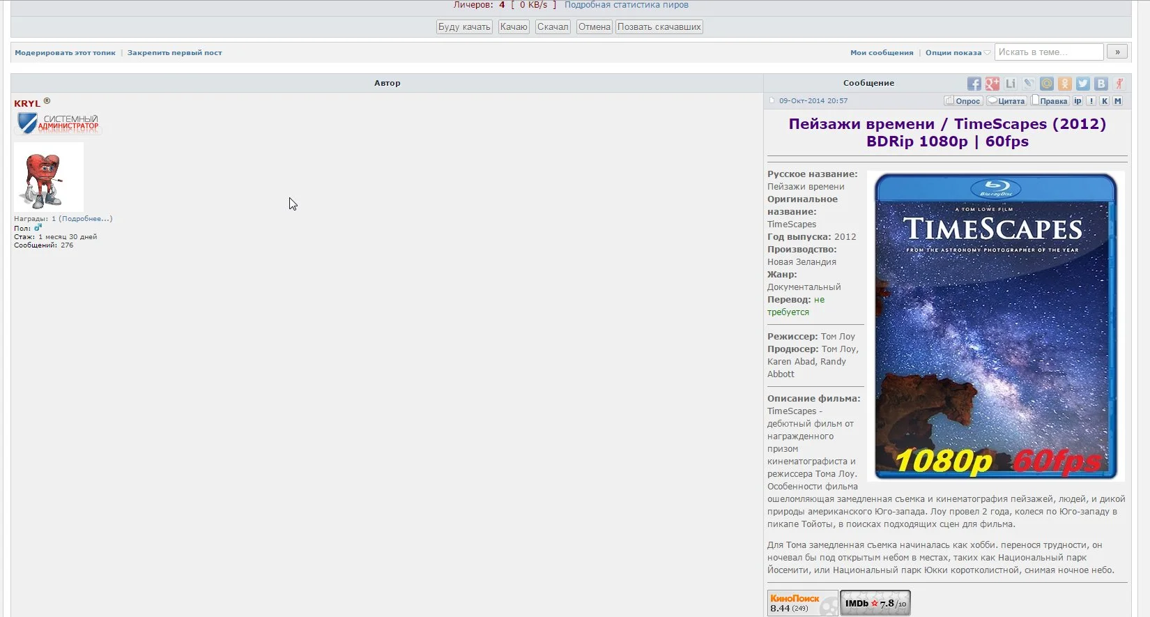Open Подробная статистика пиров link
The width and height of the screenshot is (1150, 617).
click(x=627, y=5)
